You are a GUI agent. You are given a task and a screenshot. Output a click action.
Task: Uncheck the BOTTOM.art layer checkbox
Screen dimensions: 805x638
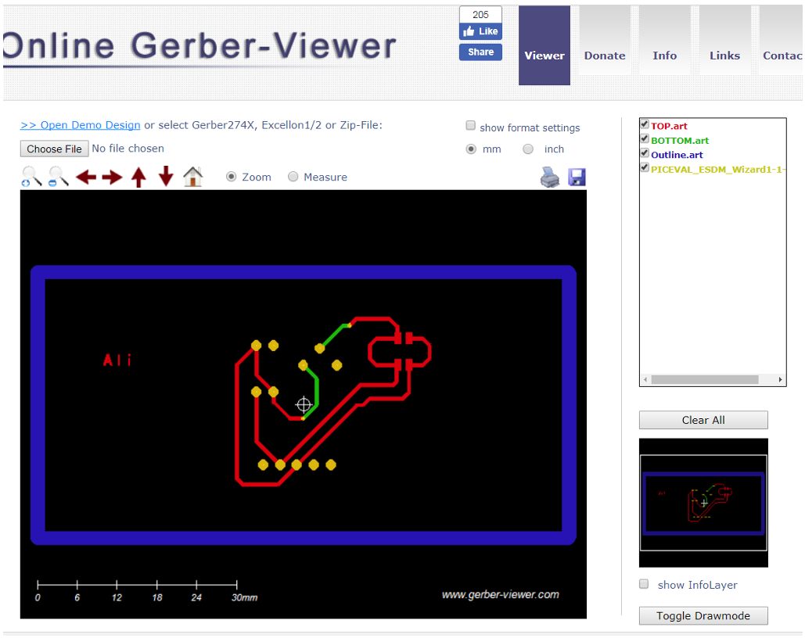click(x=645, y=139)
